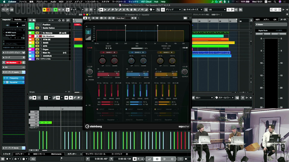Toggle the global Read automation (R) button

(x=56, y=10)
